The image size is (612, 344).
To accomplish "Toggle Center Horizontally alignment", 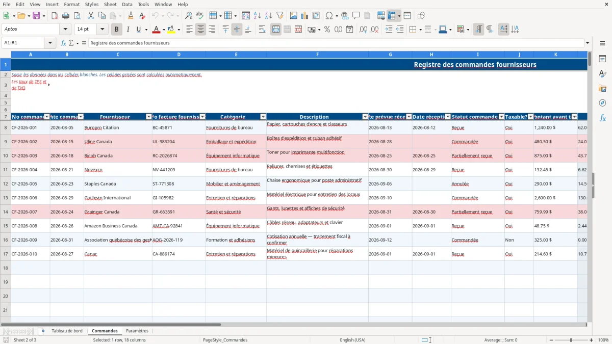I will pos(200,30).
